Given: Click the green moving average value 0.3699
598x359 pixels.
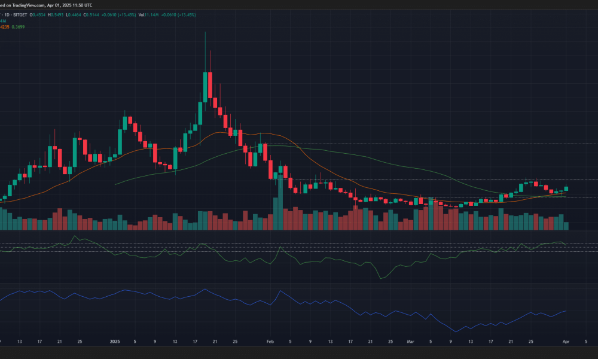Looking at the screenshot, I should (18, 27).
